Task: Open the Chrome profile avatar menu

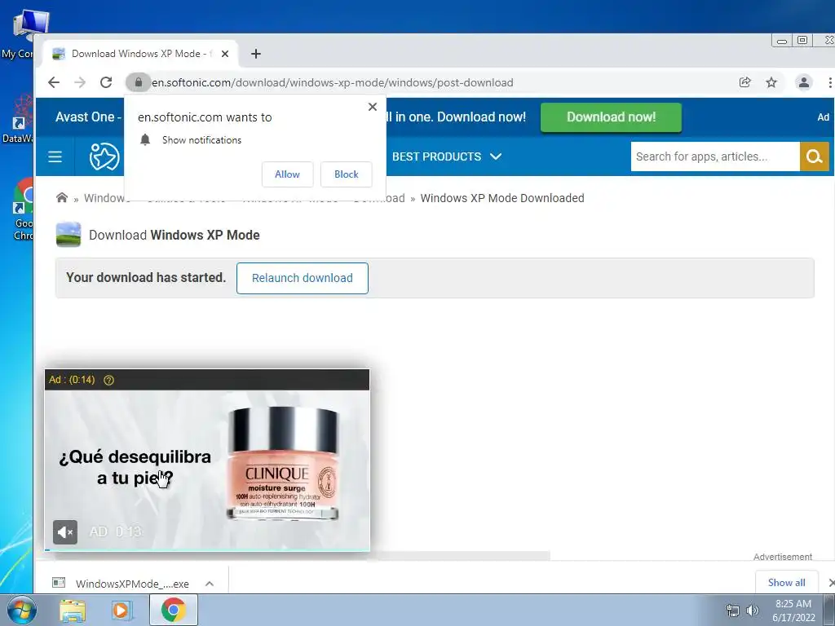Action: 803,82
